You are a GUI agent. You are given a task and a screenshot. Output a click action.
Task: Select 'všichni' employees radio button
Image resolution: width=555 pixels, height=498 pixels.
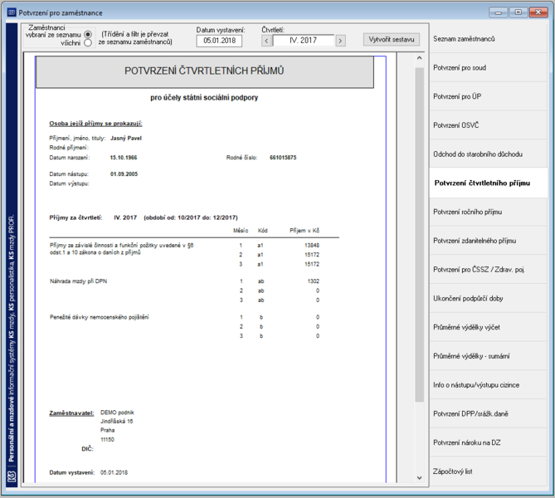88,43
